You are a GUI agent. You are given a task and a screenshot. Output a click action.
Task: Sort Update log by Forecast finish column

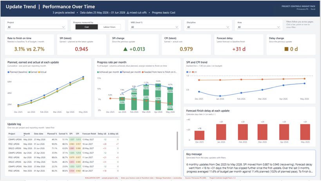89,134
